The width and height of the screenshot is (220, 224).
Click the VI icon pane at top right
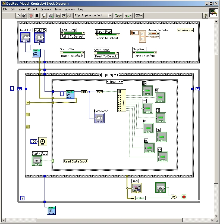click(x=213, y=13)
